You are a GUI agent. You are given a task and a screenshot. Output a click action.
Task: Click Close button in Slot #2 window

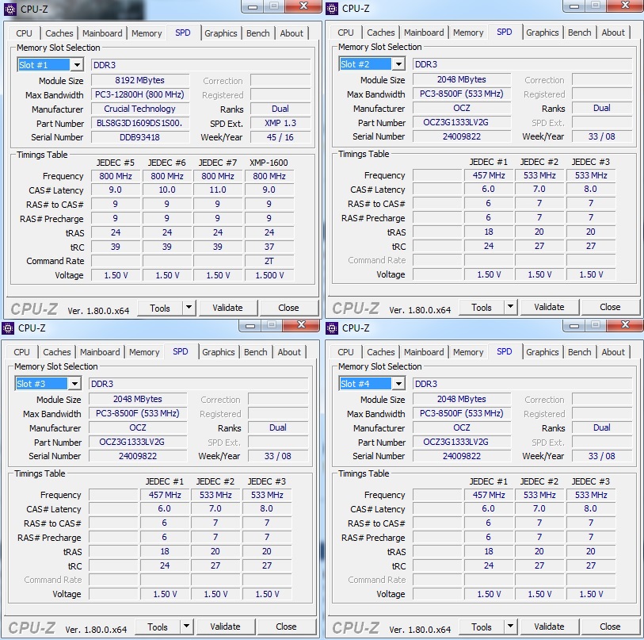pyautogui.click(x=610, y=307)
